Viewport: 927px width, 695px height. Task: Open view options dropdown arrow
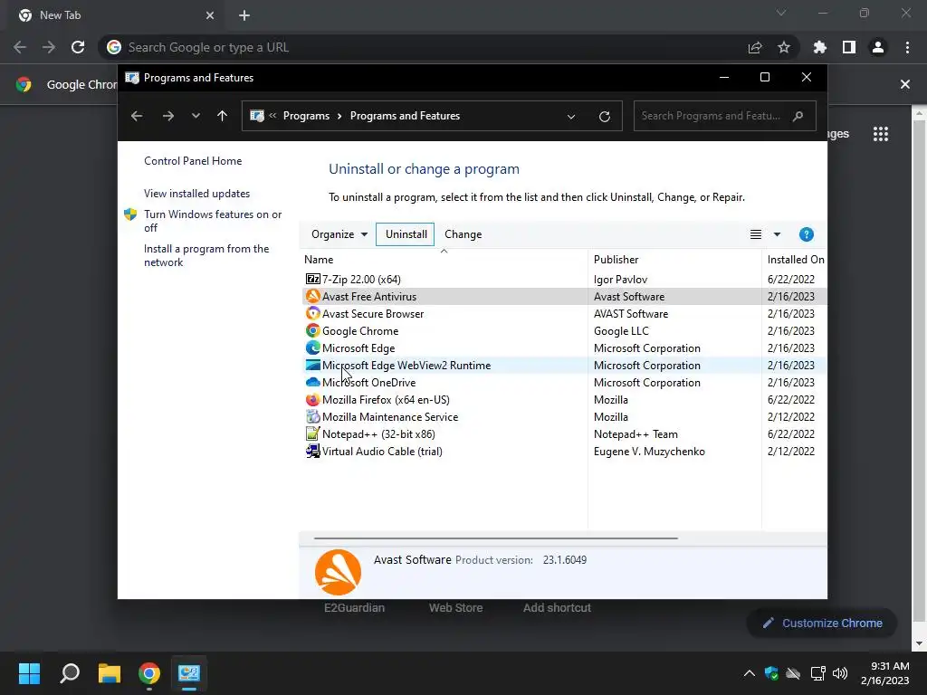coord(777,234)
